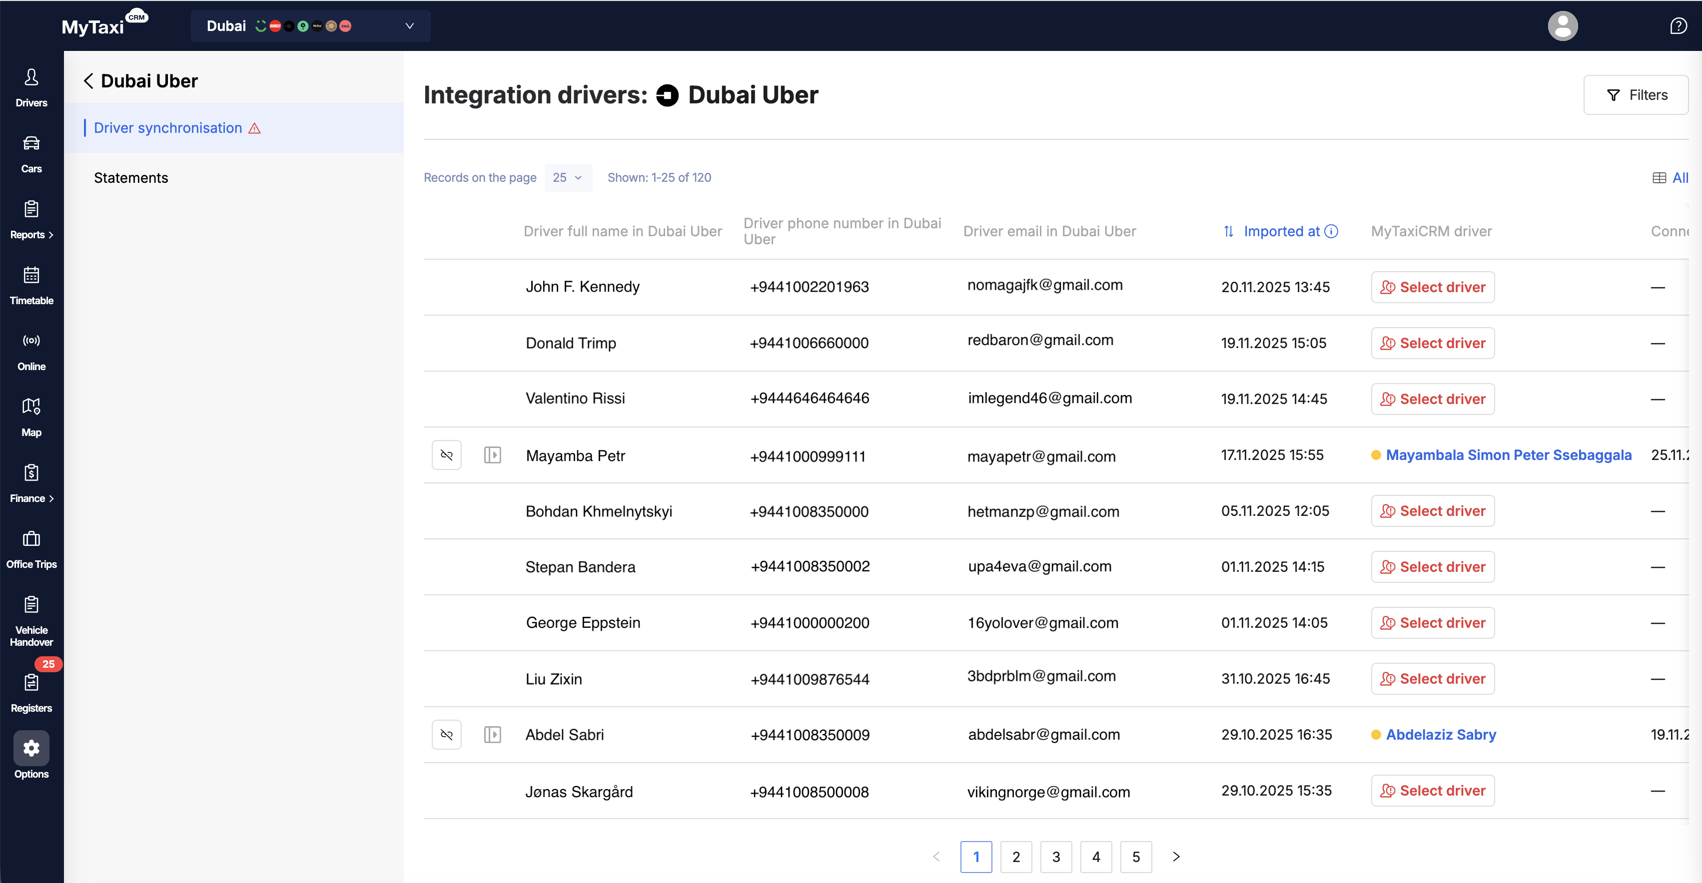
Task: Sort by Imported at column
Action: 1273,231
